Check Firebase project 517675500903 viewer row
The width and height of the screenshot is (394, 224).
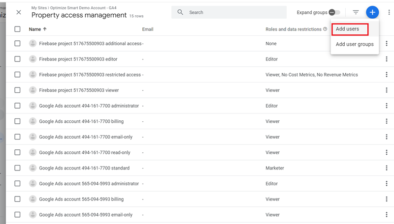coord(17,90)
